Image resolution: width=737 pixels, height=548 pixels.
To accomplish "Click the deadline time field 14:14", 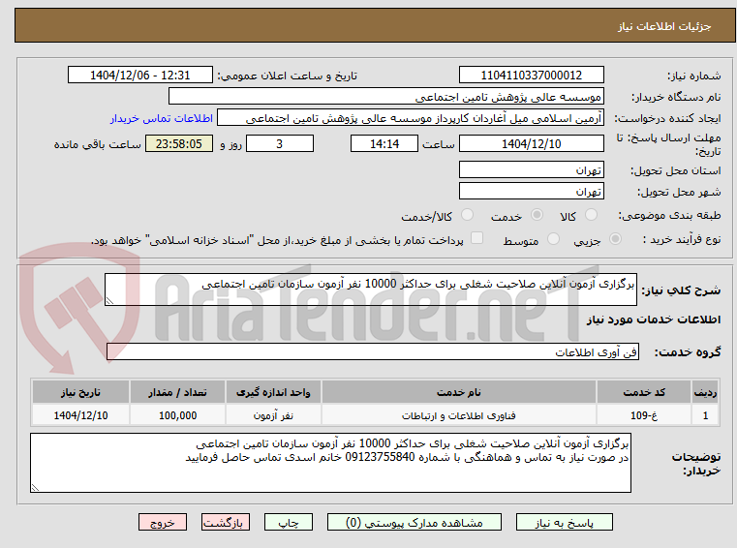I will point(384,143).
